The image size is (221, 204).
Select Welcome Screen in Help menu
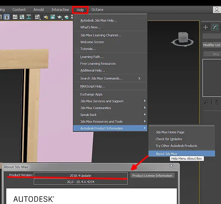click(110, 42)
